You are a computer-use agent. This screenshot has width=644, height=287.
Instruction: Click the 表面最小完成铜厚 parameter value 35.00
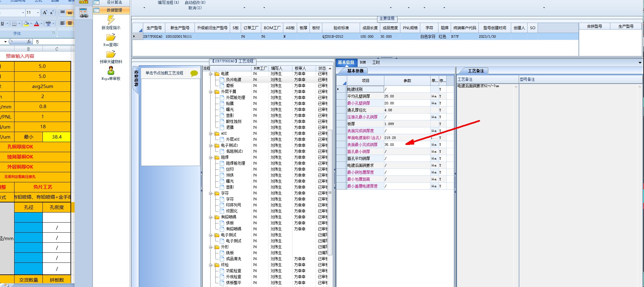click(407, 145)
